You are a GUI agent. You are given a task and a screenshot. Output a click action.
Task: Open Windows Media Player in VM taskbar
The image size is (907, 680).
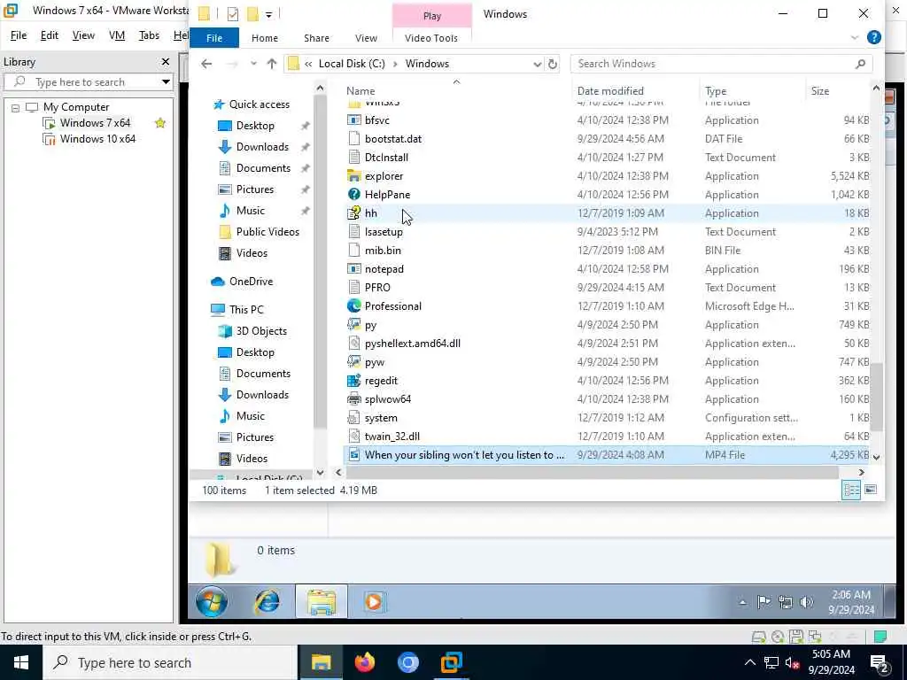point(373,602)
